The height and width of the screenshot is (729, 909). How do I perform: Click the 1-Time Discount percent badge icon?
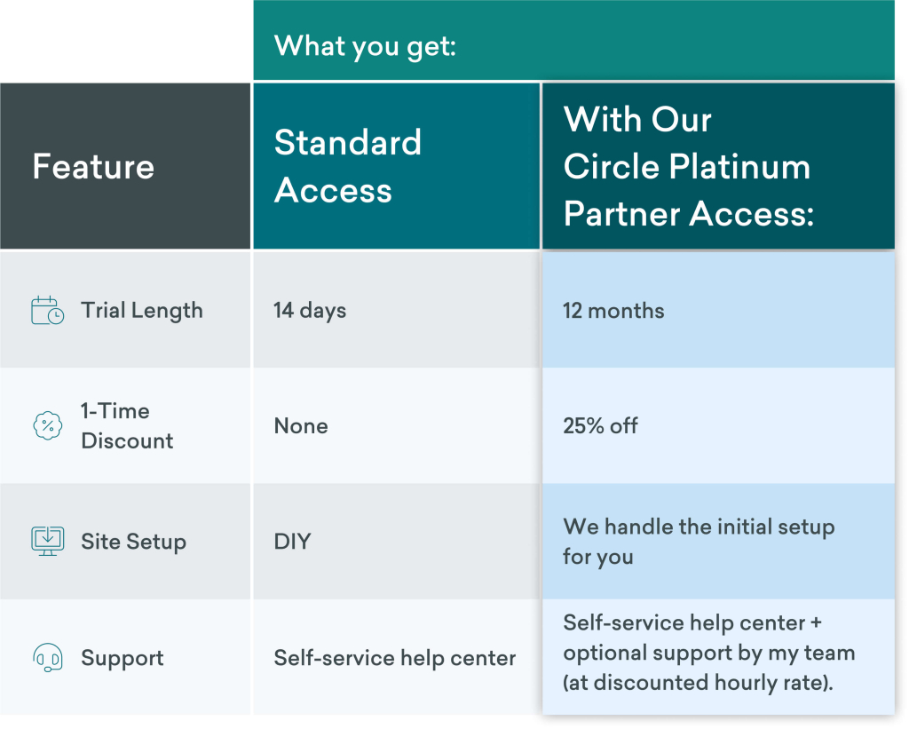click(x=47, y=426)
